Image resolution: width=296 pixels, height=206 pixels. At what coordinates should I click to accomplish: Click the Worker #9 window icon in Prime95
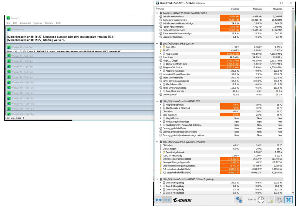tap(9, 77)
